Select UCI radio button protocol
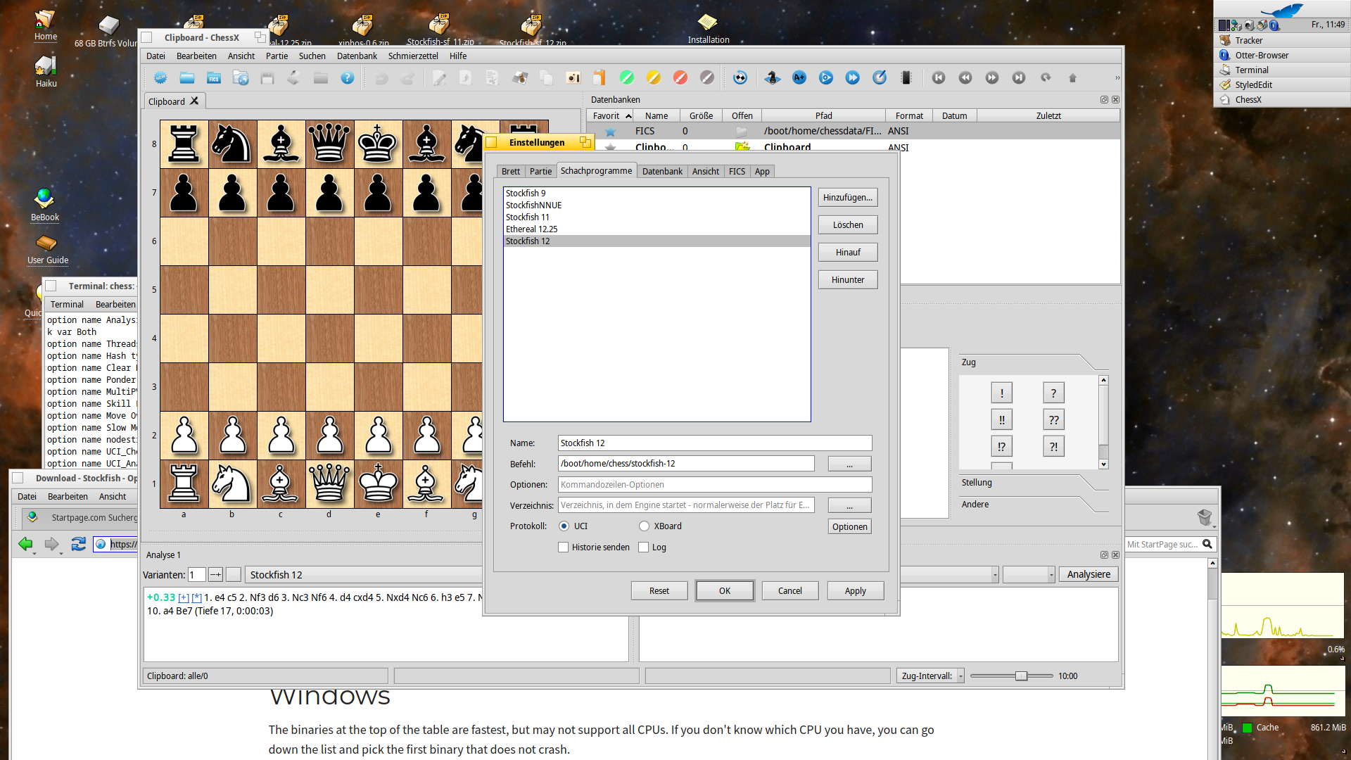 click(x=564, y=526)
